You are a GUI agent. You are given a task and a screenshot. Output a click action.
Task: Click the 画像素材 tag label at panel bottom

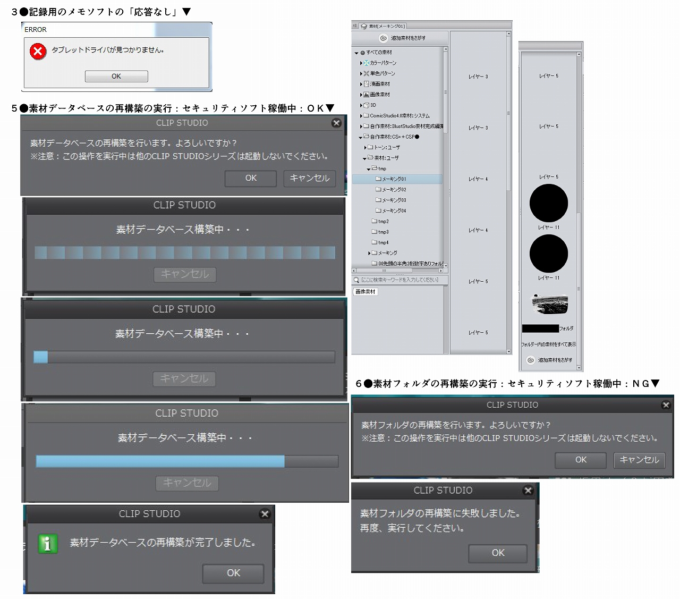click(x=365, y=292)
